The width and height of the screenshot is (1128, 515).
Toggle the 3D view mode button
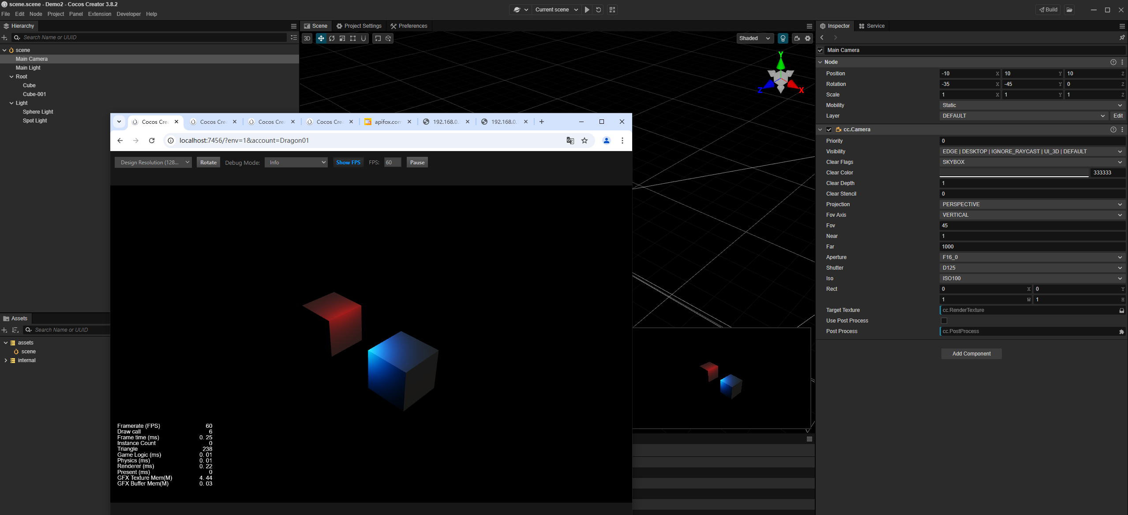(x=307, y=38)
